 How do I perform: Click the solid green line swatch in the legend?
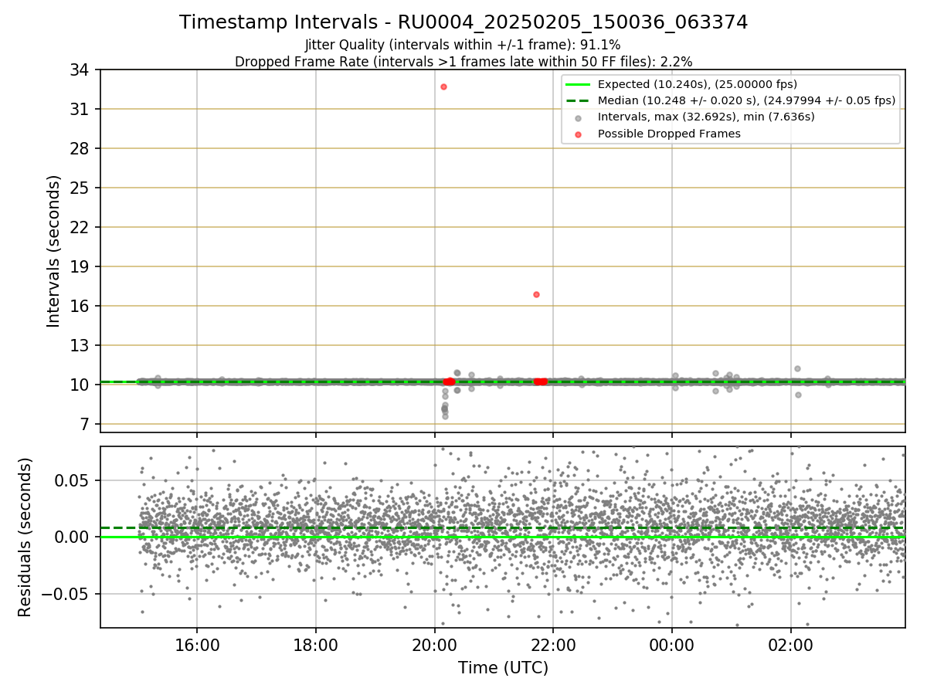[x=578, y=84]
